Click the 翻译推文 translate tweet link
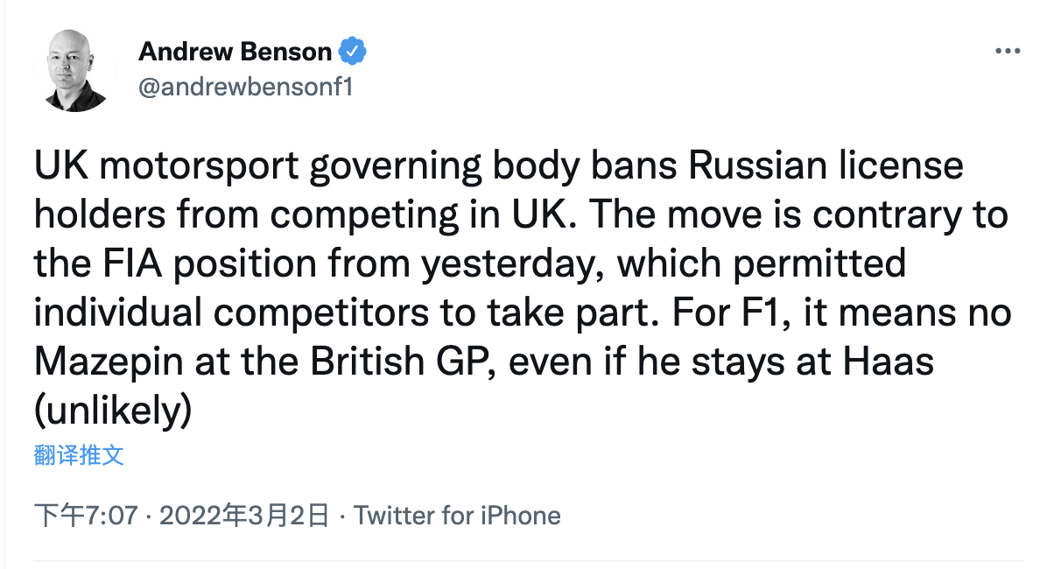Viewport: 1040px width, 569px height. (79, 455)
